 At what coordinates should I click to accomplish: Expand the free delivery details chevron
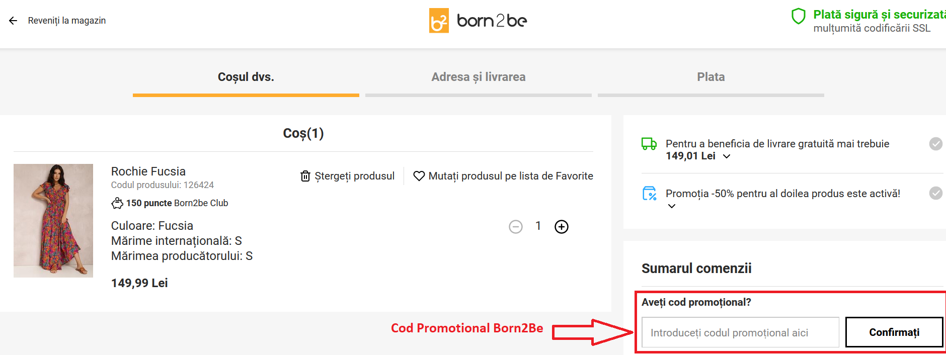click(727, 156)
